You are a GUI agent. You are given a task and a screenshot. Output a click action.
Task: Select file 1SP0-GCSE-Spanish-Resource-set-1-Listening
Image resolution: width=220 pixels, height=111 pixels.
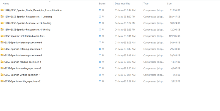coord(28,17)
